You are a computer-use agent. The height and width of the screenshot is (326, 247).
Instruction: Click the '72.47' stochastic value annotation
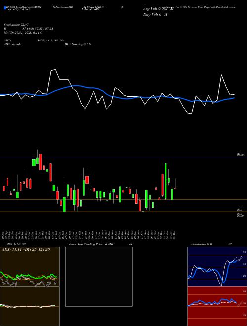240,259
